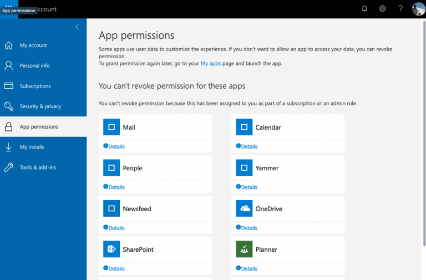Open the notifications bell
426x280 pixels.
(364, 9)
